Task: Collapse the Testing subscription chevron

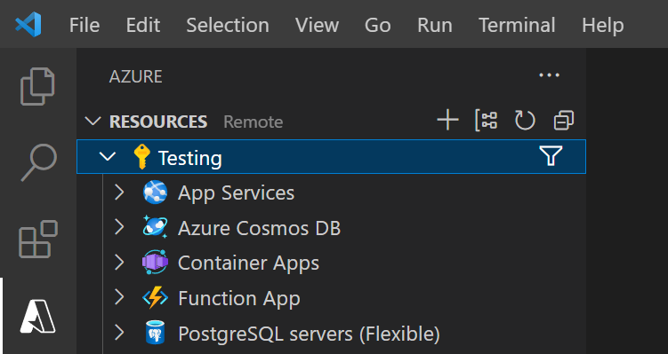Action: pyautogui.click(x=108, y=156)
